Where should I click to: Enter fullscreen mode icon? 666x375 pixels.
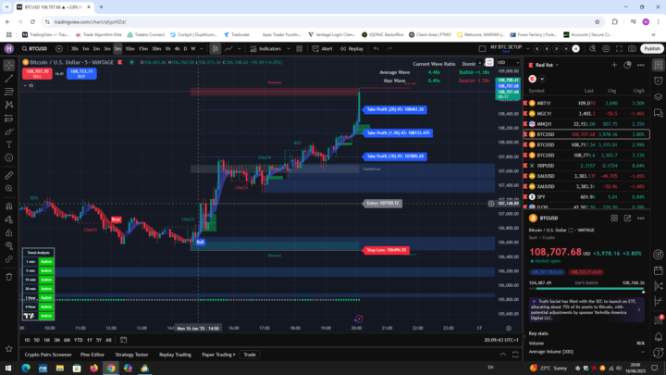pos(619,49)
